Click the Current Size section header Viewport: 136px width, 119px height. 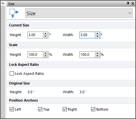click(x=71, y=25)
